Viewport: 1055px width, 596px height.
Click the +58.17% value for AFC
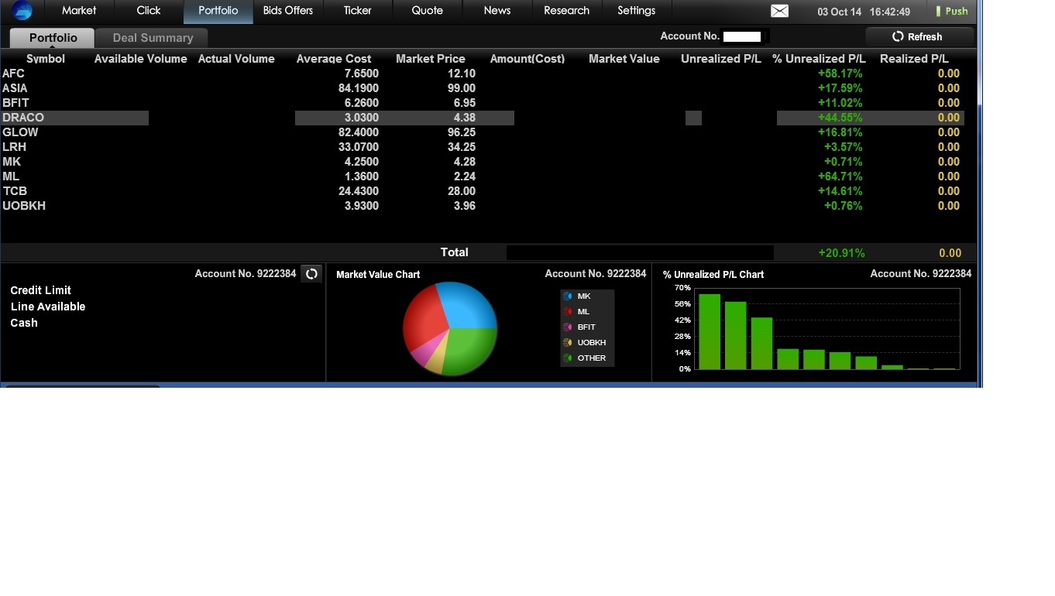[x=840, y=74]
